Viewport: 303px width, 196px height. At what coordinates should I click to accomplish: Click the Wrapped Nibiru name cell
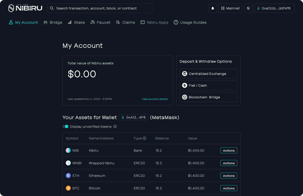click(101, 163)
